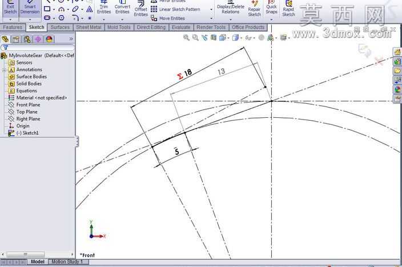Select the Straight Slot tool
This screenshot has width=402, height=267.
[47, 18]
